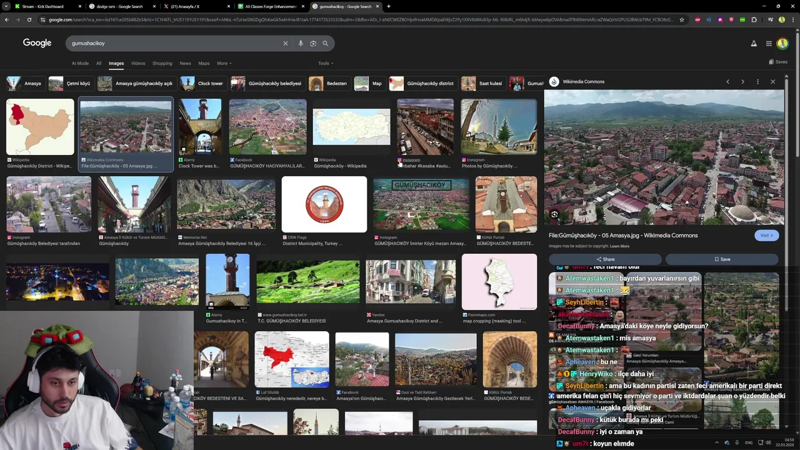This screenshot has width=800, height=450.
Task: Select Map filter chip
Action: [369, 84]
